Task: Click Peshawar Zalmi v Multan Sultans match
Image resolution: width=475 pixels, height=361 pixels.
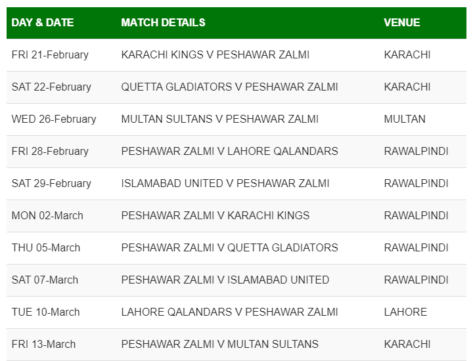Action: (x=219, y=344)
